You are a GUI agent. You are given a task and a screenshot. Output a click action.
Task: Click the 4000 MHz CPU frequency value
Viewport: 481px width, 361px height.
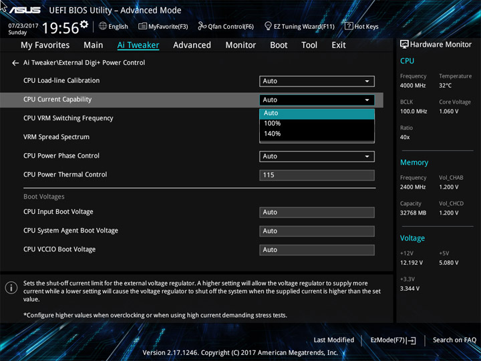(x=413, y=86)
